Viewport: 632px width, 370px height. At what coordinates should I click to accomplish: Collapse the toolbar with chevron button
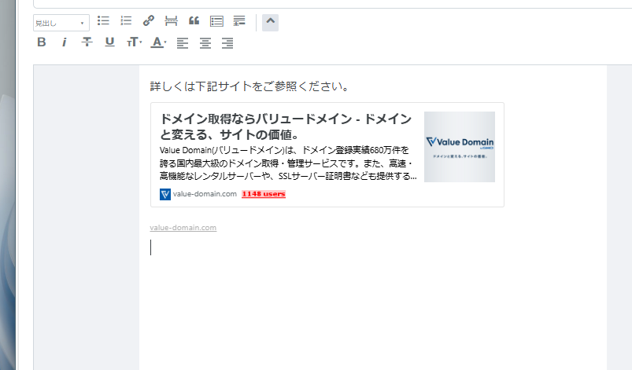[x=270, y=23]
